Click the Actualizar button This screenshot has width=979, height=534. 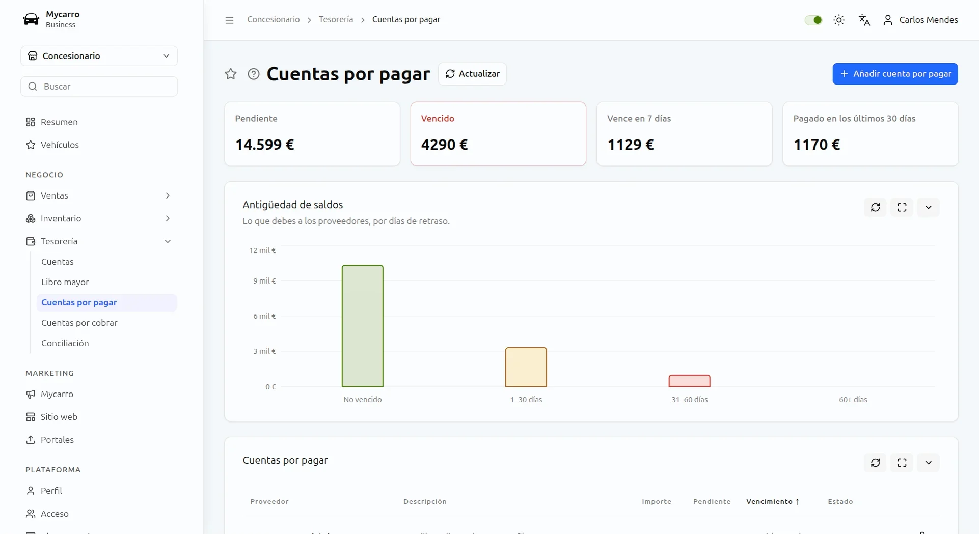coord(472,74)
